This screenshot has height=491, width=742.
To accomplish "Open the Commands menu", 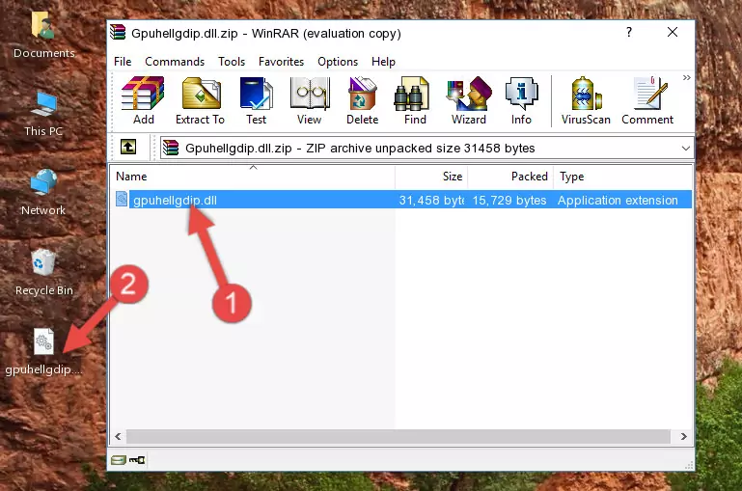I will [x=175, y=62].
